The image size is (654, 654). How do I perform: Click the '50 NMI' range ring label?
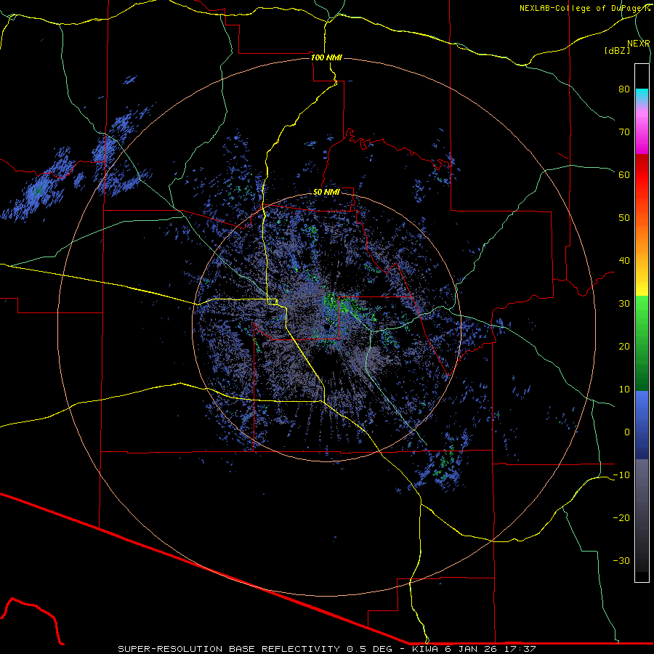tap(326, 193)
